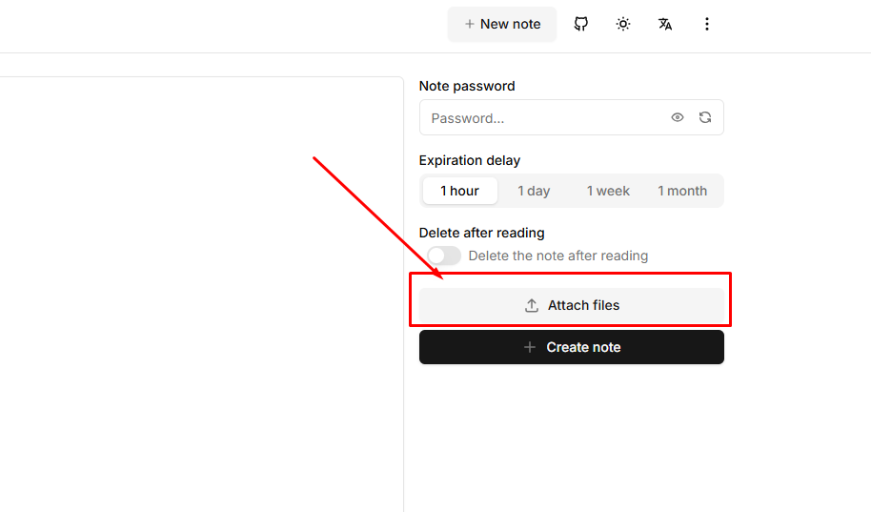Generate a random password with refresh icon
The height and width of the screenshot is (512, 871).
click(705, 117)
